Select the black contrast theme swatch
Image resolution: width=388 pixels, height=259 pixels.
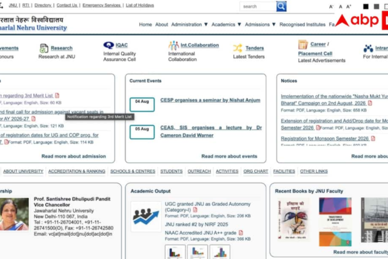(x=366, y=6)
